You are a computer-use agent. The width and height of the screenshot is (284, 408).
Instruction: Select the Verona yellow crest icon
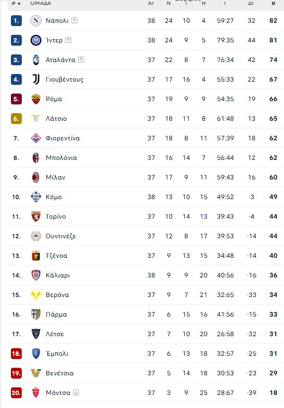coord(36,295)
